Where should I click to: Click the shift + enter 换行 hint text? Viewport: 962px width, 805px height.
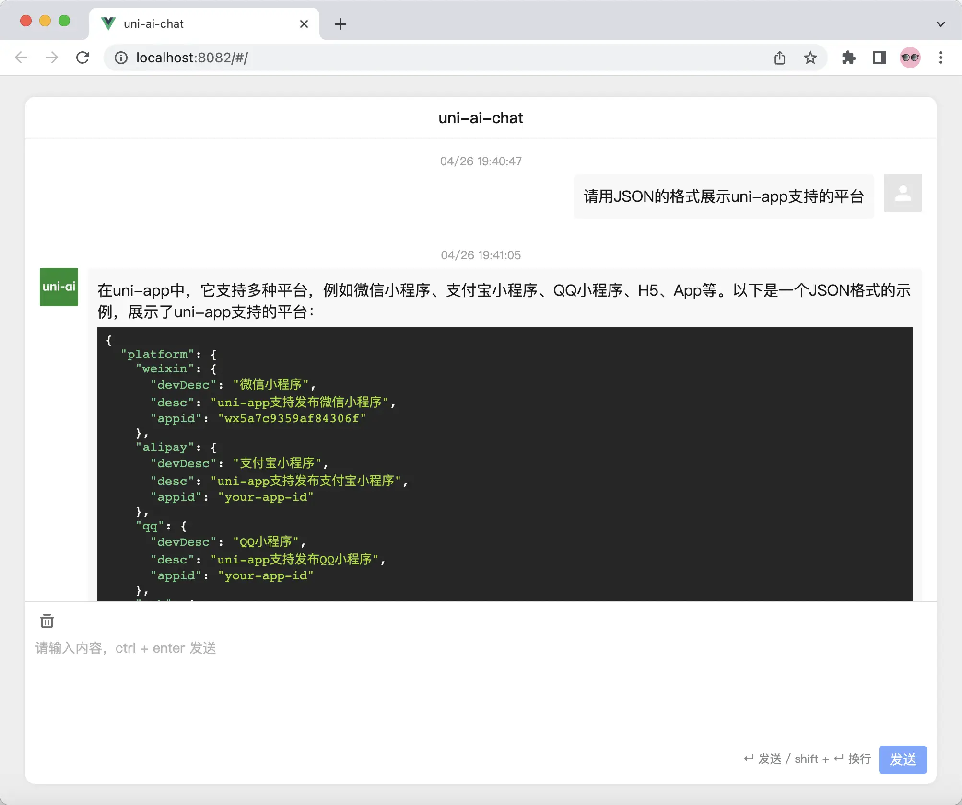(833, 759)
